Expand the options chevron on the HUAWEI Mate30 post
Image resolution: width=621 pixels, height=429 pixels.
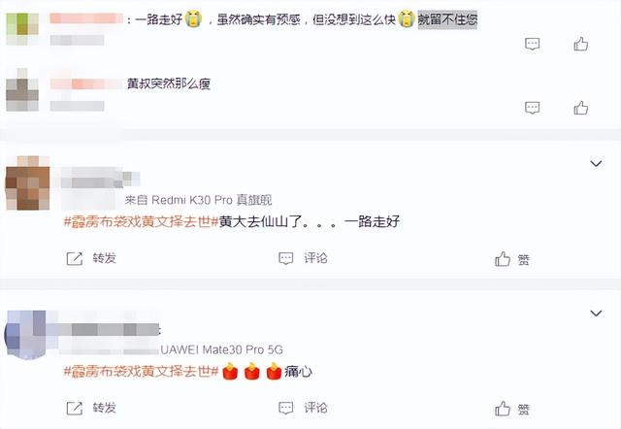click(596, 313)
